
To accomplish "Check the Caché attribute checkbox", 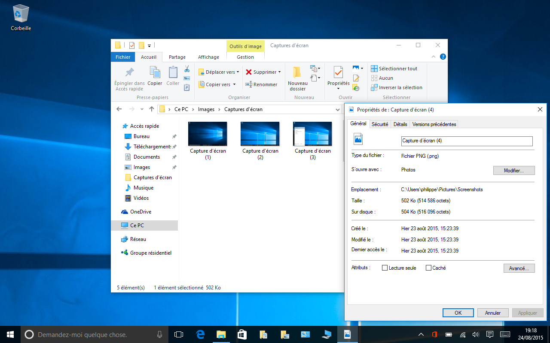I will click(x=428, y=268).
